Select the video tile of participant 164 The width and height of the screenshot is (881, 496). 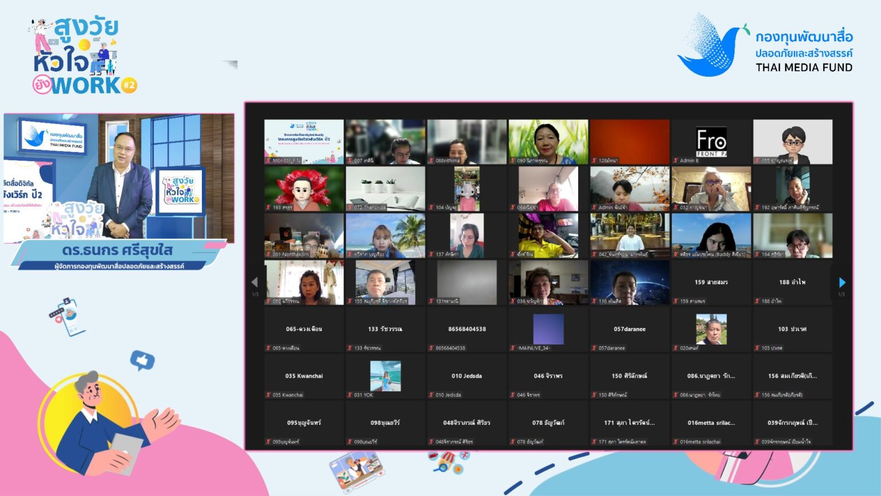click(x=793, y=236)
